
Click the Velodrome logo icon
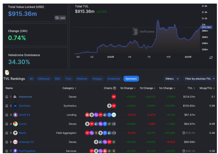(15, 97)
